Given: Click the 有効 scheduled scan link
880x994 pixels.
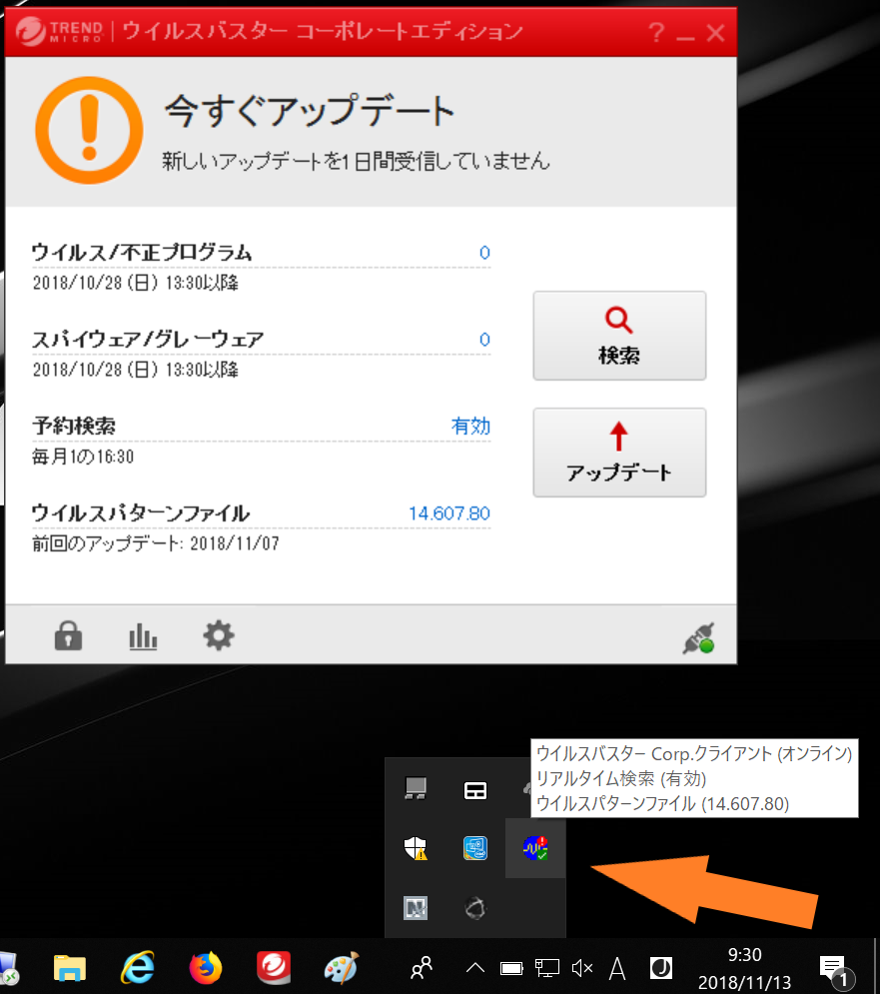Looking at the screenshot, I should tap(470, 426).
